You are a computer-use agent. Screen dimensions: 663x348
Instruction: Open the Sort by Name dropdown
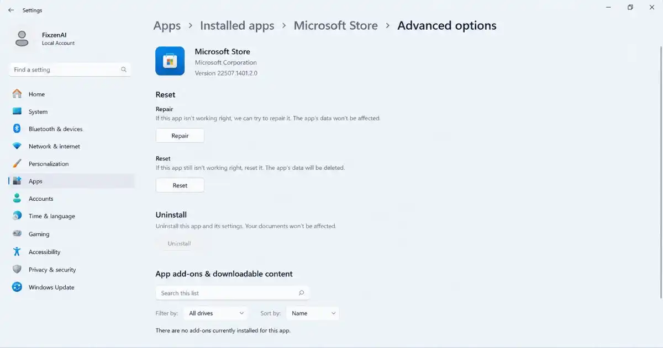[x=313, y=313]
